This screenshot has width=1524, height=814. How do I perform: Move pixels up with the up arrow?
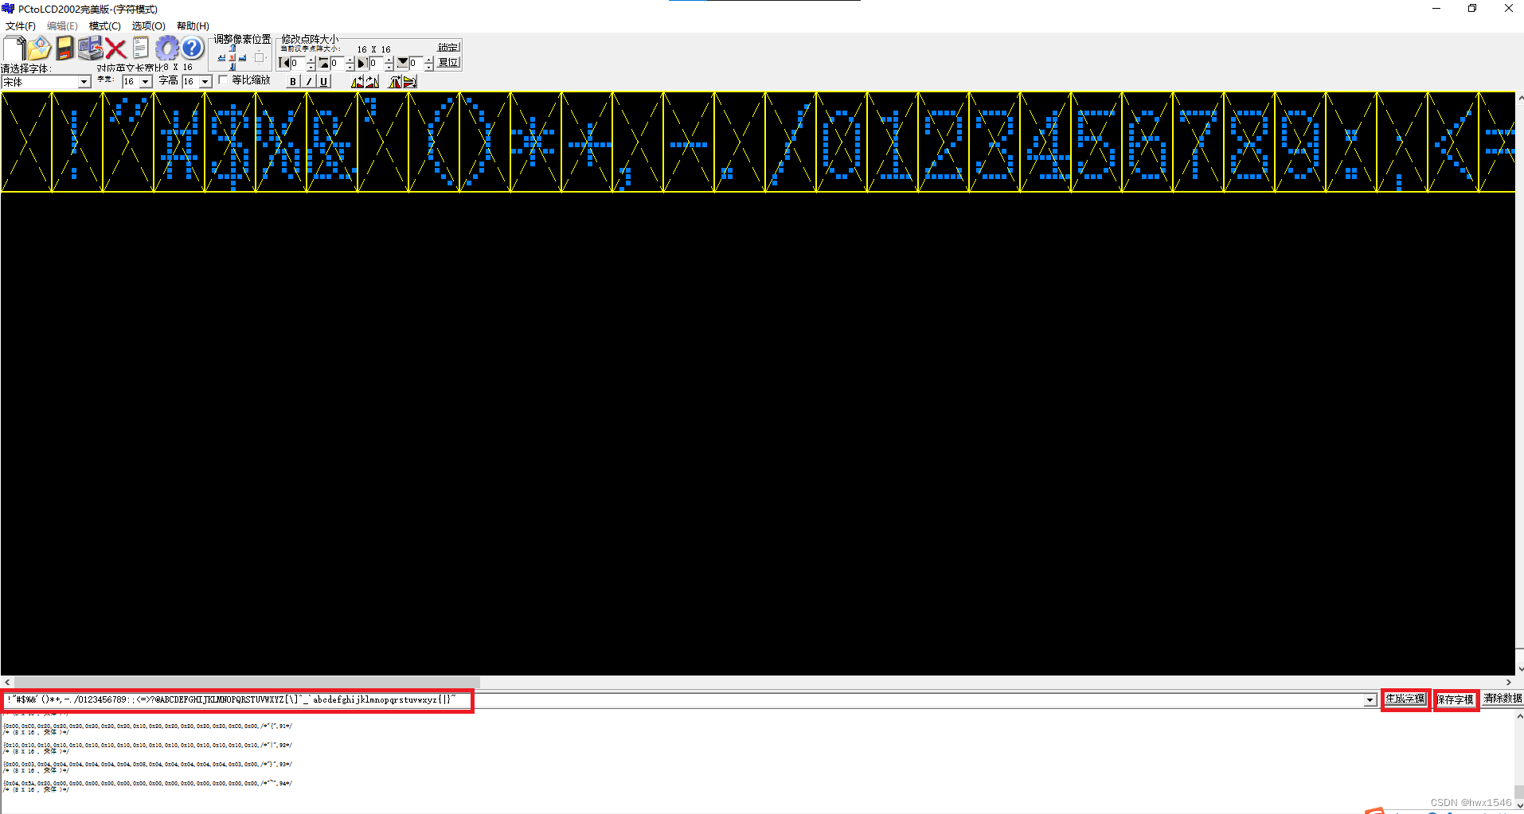[233, 48]
